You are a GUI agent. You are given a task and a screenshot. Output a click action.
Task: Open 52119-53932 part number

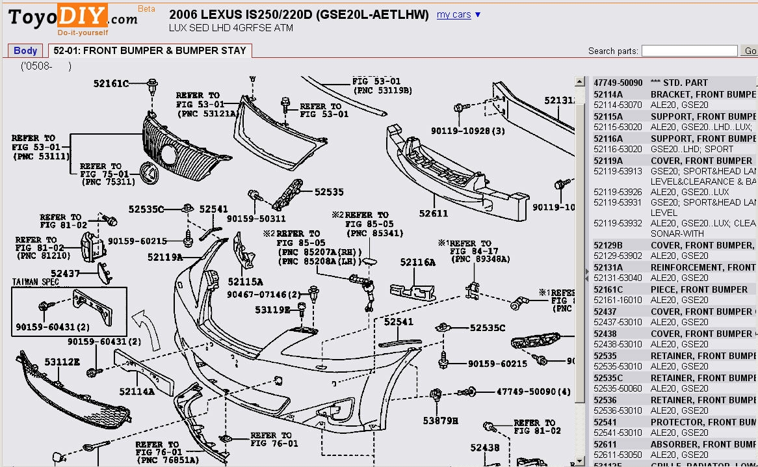coord(618,223)
